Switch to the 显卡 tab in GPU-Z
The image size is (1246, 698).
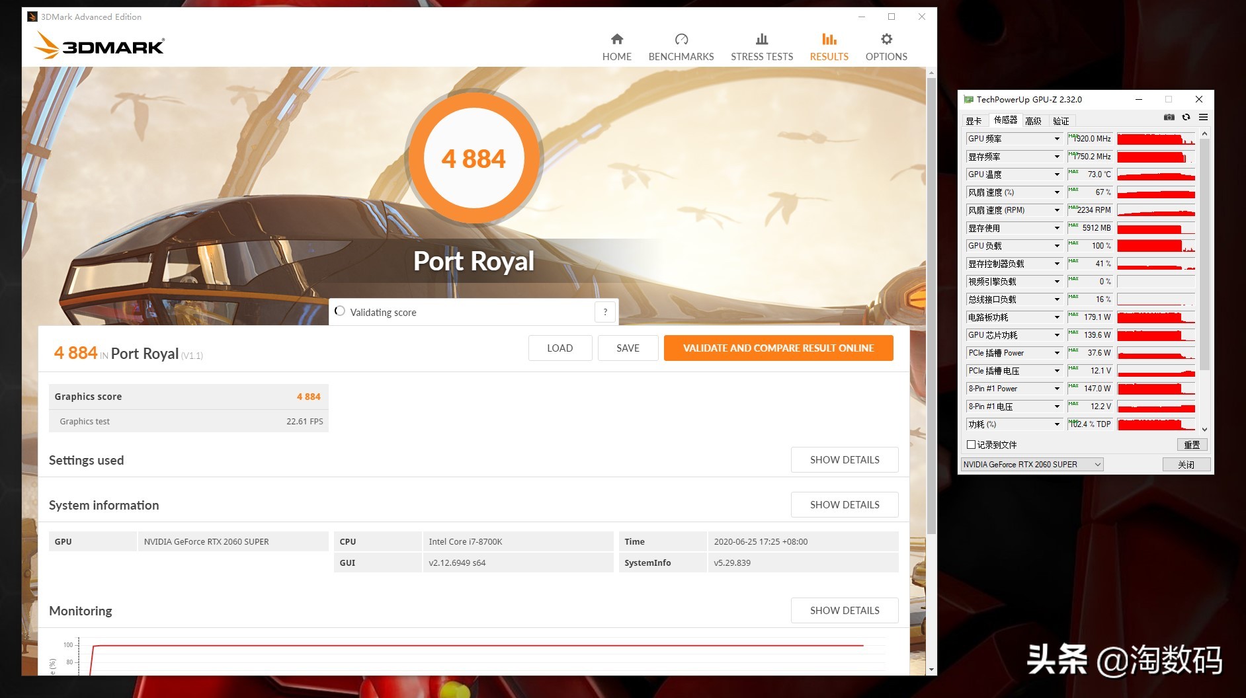[x=974, y=121]
